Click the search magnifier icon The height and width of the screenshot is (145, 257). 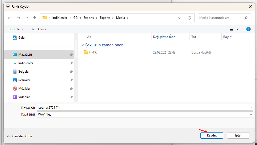coord(246,18)
